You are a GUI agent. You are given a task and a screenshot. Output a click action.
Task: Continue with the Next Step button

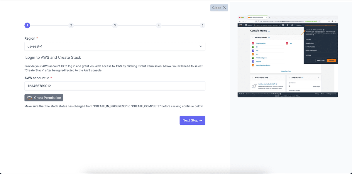(x=192, y=120)
